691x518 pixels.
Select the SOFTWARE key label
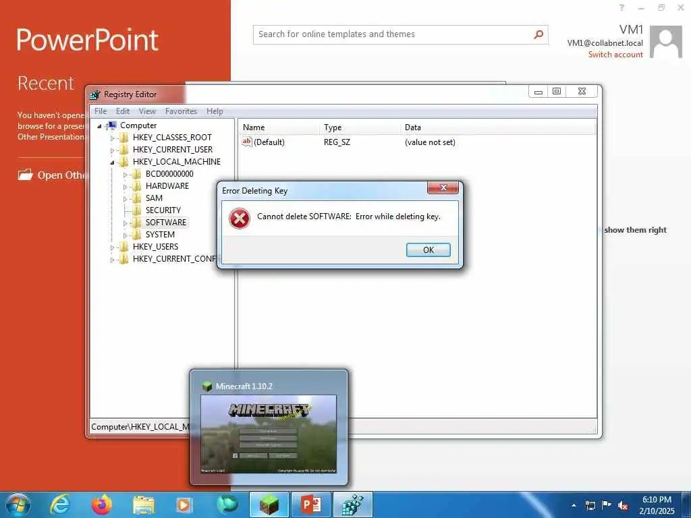(x=166, y=223)
